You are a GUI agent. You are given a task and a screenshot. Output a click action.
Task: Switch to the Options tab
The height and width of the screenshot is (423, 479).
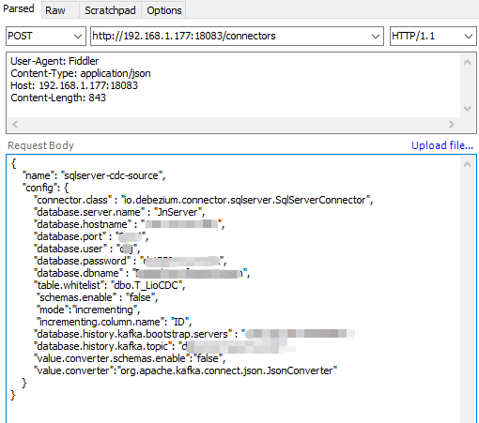point(164,10)
